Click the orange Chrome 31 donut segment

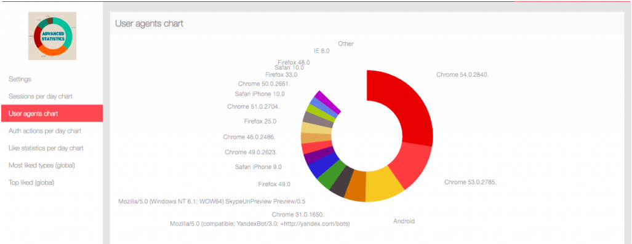[357, 186]
